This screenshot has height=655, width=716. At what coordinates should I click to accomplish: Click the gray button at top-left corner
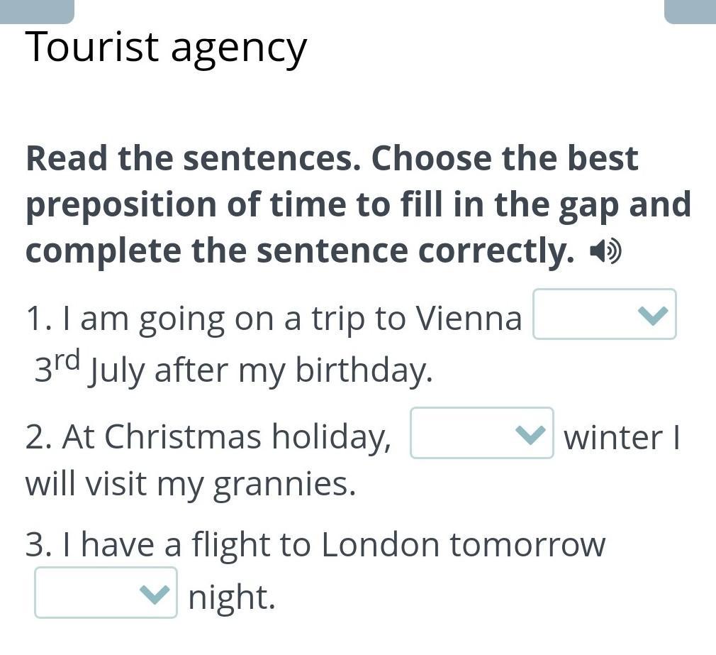[x=37, y=11]
